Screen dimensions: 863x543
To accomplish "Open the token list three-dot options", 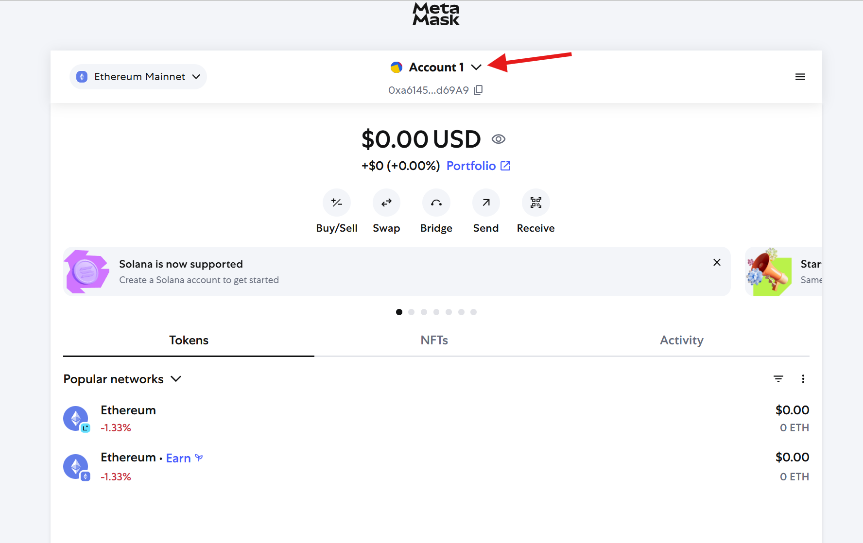I will pos(803,379).
